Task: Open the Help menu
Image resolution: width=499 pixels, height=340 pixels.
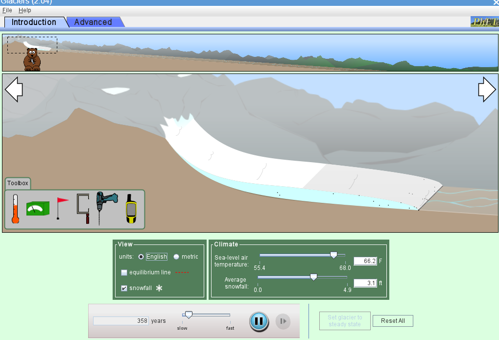Action: pyautogui.click(x=24, y=10)
